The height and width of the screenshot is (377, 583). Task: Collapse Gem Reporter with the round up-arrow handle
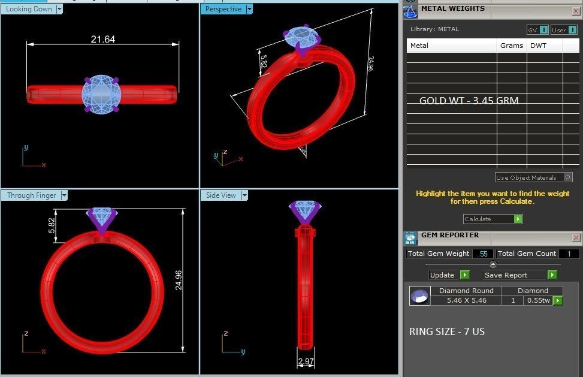tap(493, 264)
